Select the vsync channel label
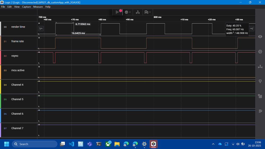The width and height of the screenshot is (265, 149). [x=15, y=56]
